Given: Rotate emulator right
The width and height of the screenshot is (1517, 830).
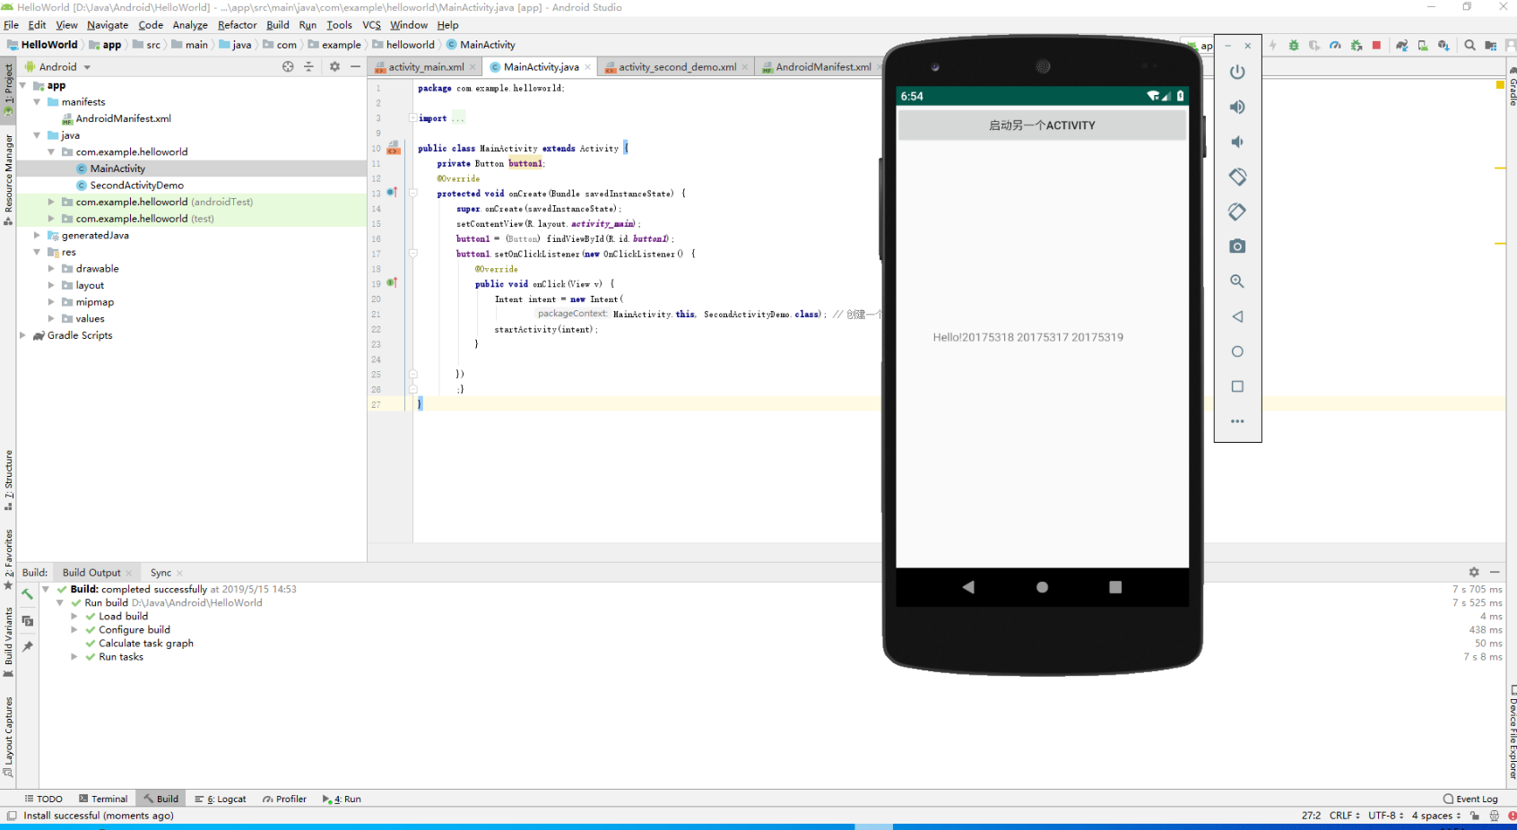Looking at the screenshot, I should 1237,212.
